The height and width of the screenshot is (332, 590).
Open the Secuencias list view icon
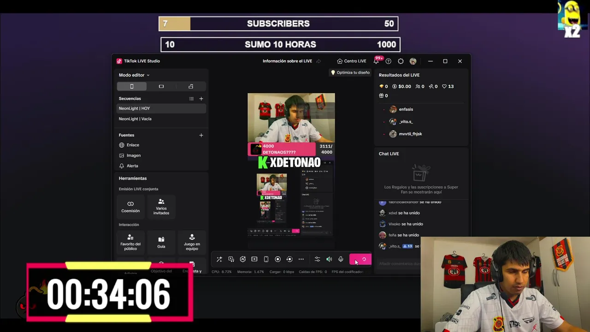click(191, 99)
